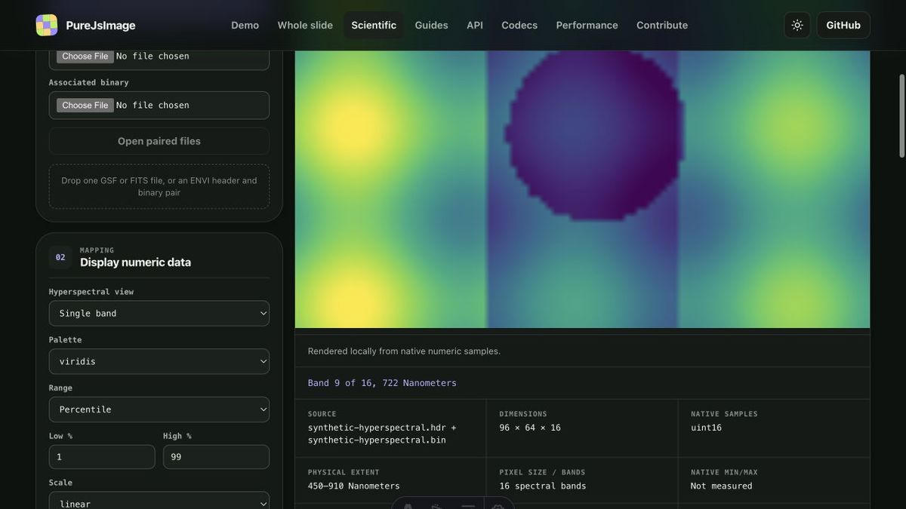Expand the Scale dropdown showing linear
Image resolution: width=906 pixels, height=509 pixels.
click(x=159, y=502)
